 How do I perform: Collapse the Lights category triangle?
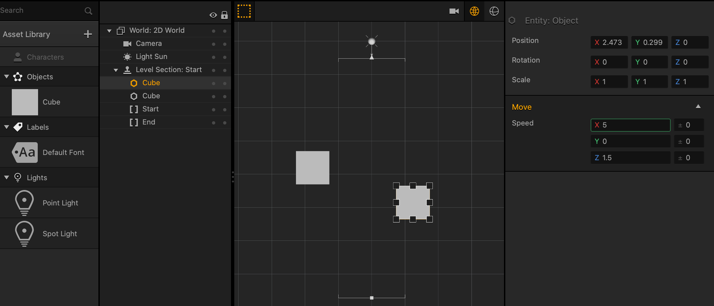[x=7, y=177]
